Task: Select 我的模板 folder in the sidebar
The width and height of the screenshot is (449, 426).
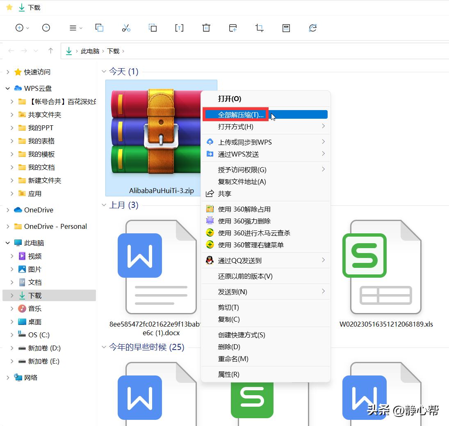Action: [x=41, y=154]
